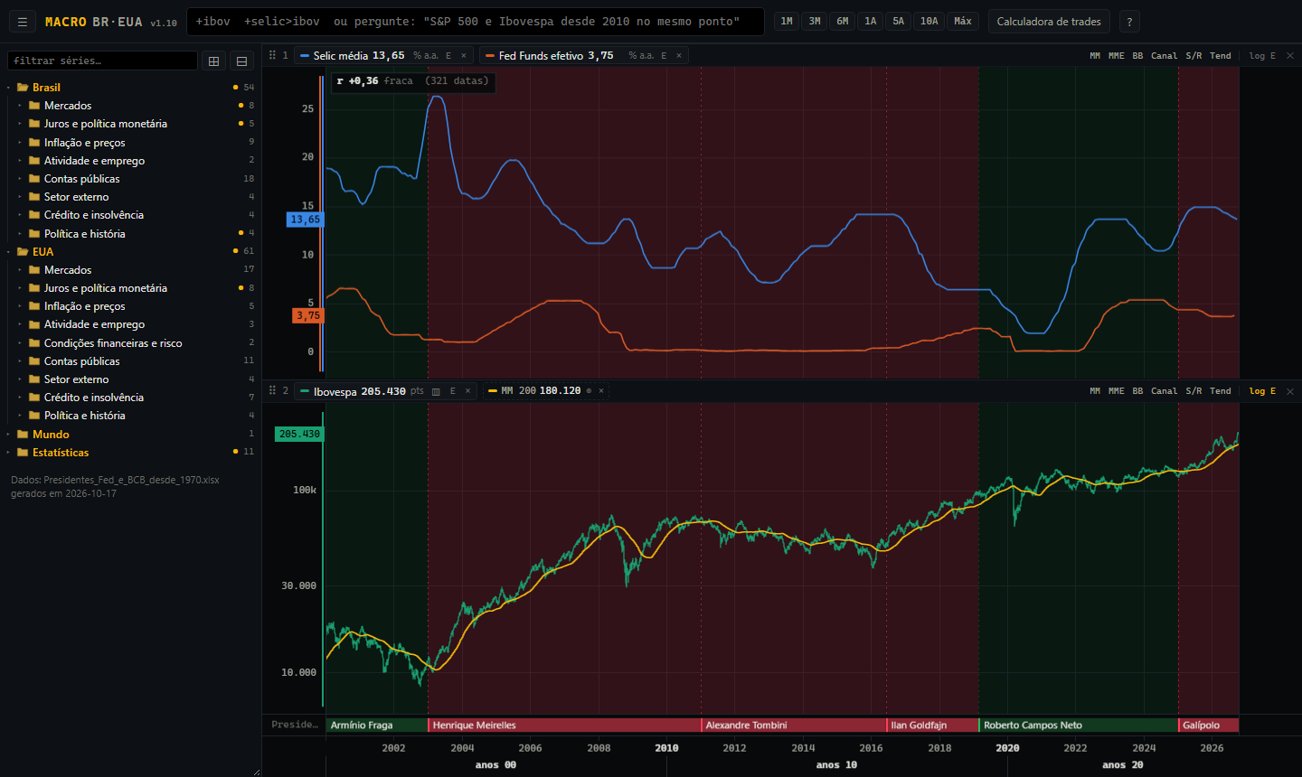The width and height of the screenshot is (1302, 777).
Task: Click the Selic média blue color swatch
Action: [x=305, y=56]
